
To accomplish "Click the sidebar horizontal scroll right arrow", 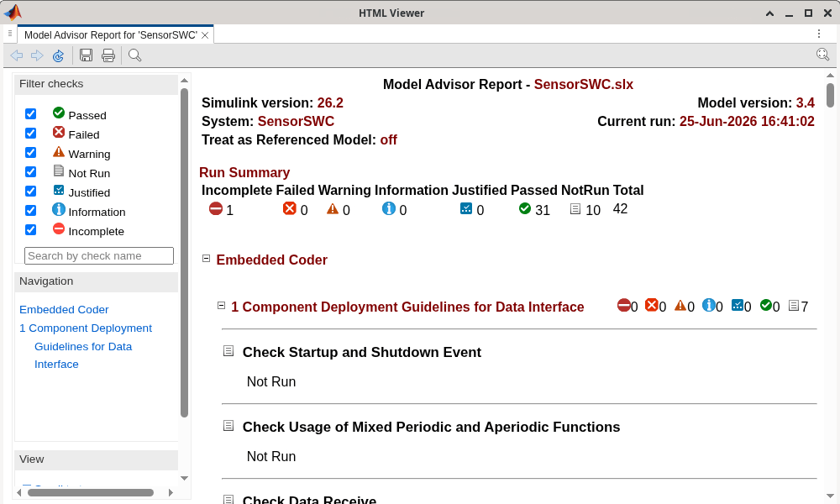I will 171,493.
